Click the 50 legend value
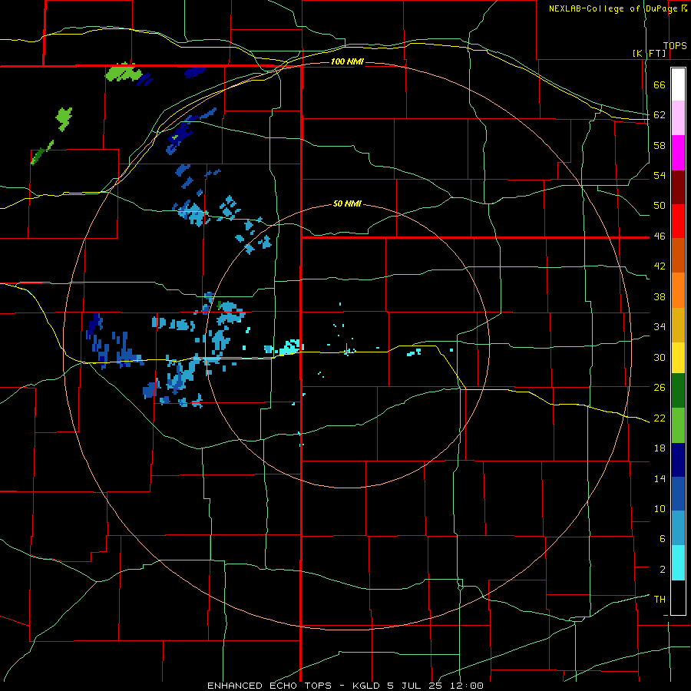 [660, 206]
